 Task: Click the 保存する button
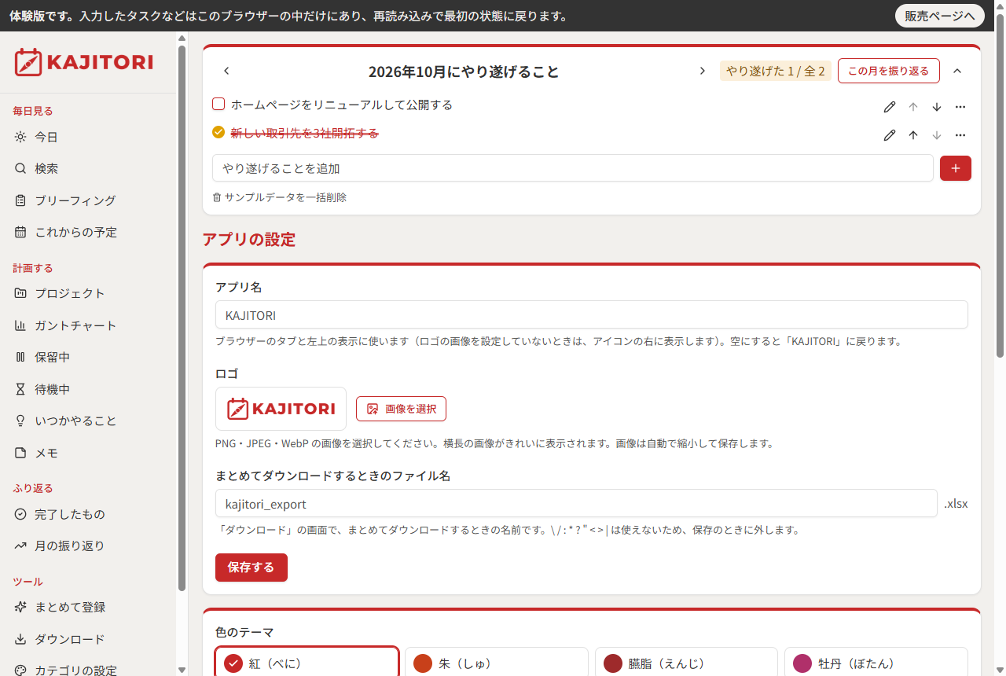251,568
